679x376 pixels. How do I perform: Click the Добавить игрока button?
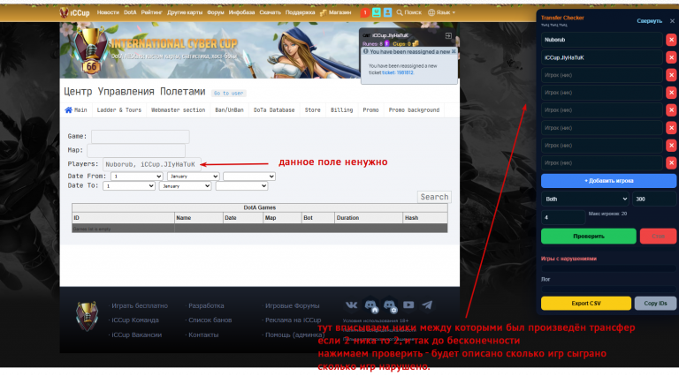click(x=608, y=181)
